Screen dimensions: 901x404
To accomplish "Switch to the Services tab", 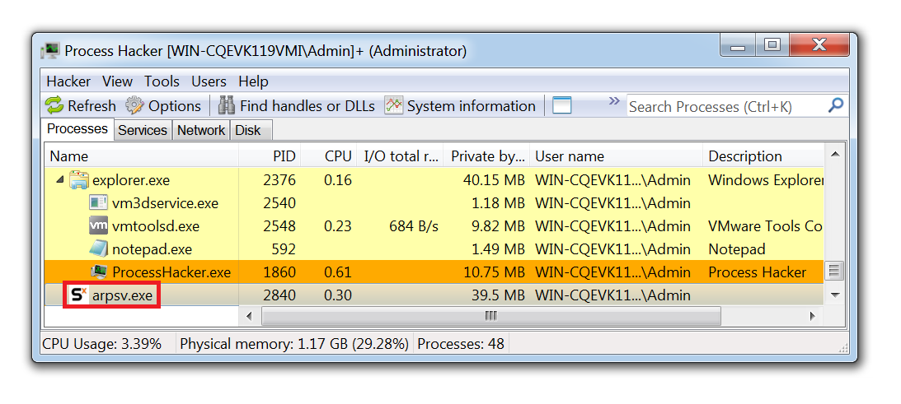I will (x=143, y=130).
